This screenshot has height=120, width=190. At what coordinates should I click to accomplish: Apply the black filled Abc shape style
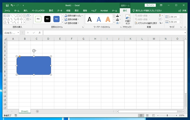tap(47, 19)
